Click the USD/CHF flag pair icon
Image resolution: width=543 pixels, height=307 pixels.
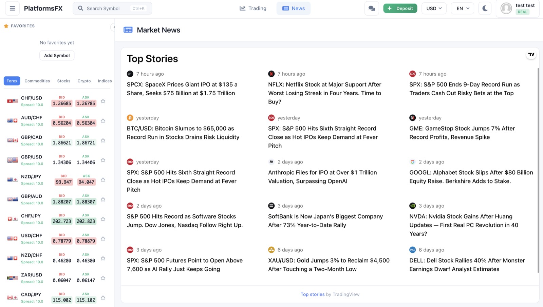(x=13, y=239)
